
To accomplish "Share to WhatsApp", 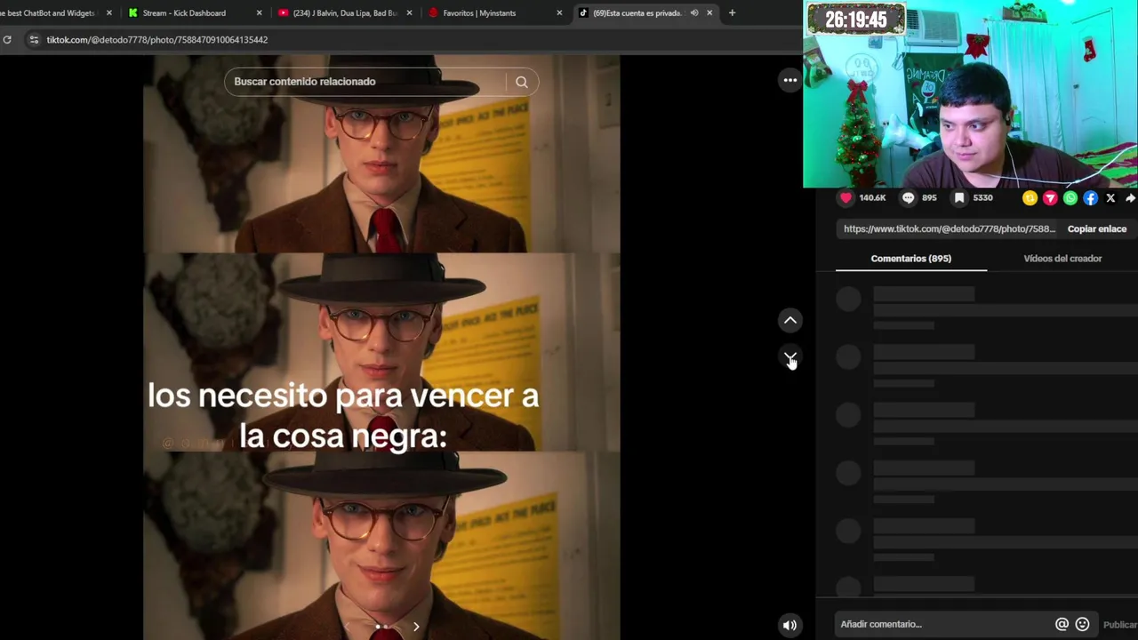I will tap(1070, 198).
